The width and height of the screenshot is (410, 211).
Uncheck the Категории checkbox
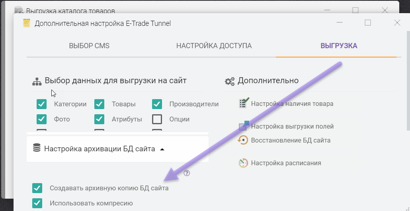41,104
